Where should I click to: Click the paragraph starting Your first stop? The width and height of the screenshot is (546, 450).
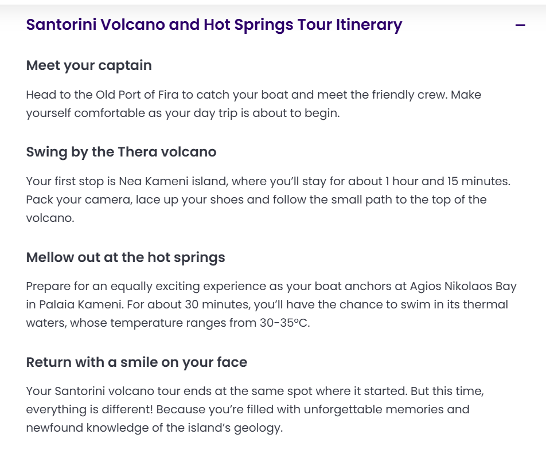(268, 199)
